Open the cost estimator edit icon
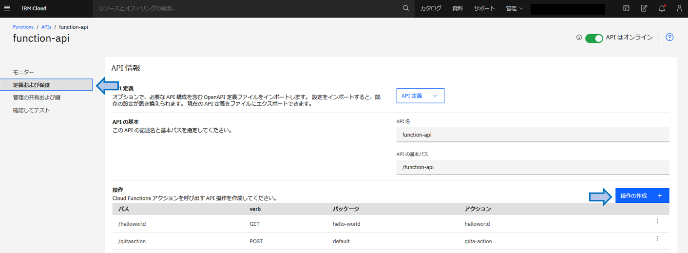The height and width of the screenshot is (253, 688). (x=644, y=8)
